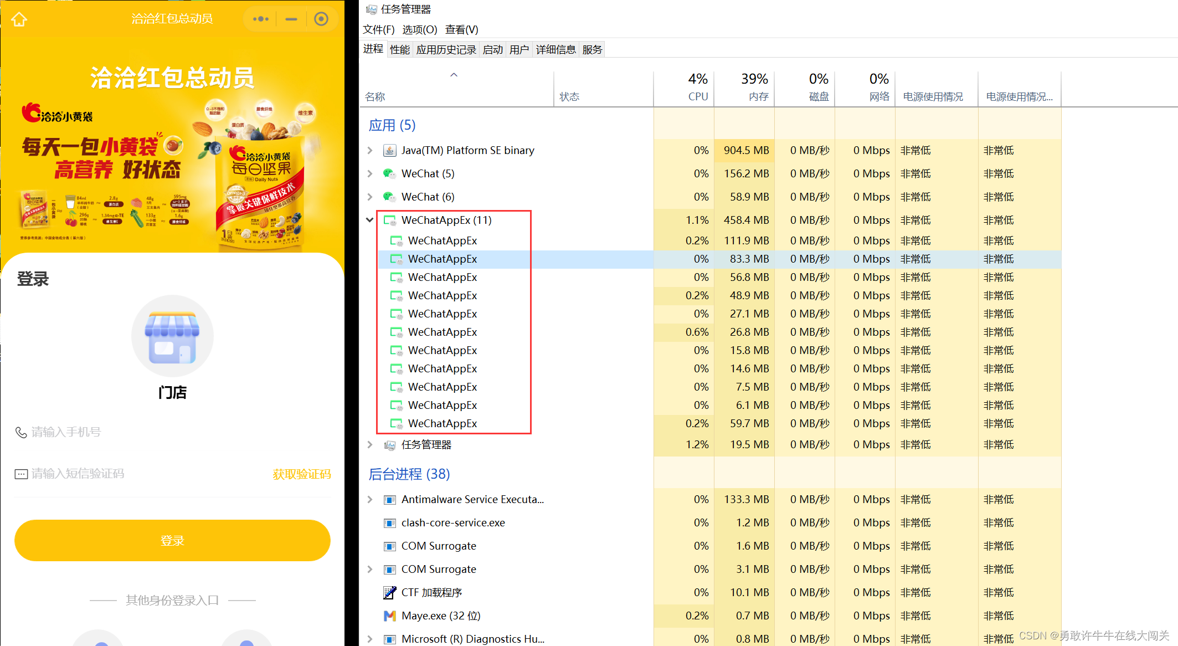This screenshot has width=1178, height=646.
Task: Click the 后台进程 (38) section heading
Action: click(409, 474)
